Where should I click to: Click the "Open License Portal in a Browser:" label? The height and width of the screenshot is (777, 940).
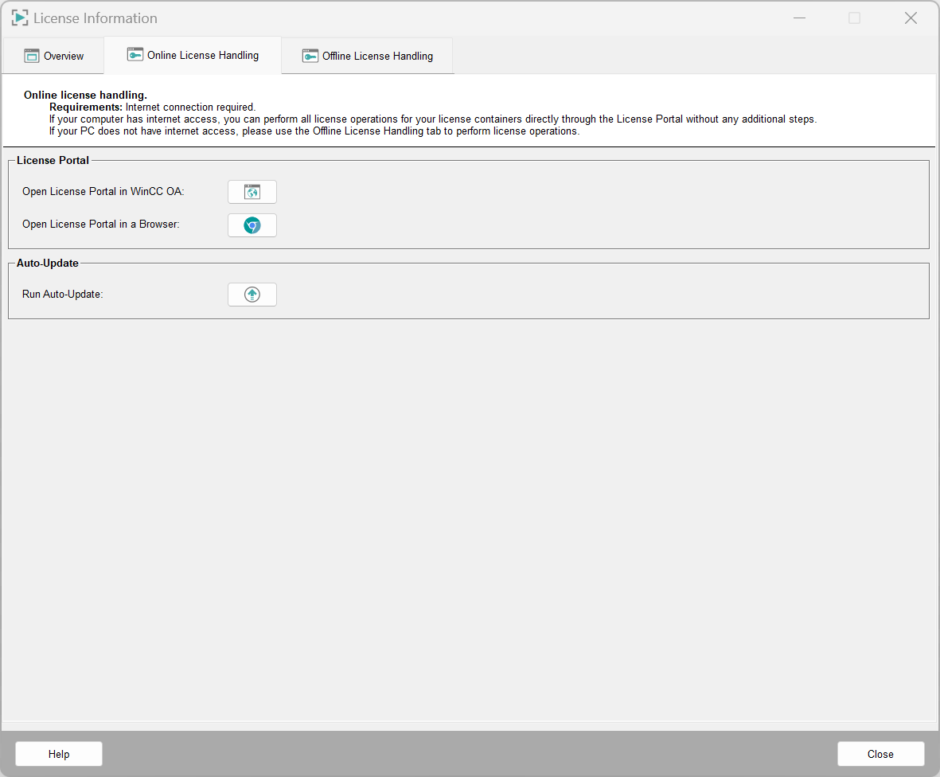click(101, 225)
